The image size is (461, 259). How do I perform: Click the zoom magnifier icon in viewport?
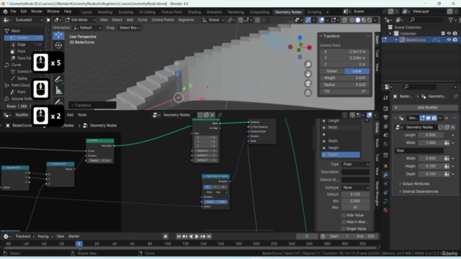click(308, 65)
